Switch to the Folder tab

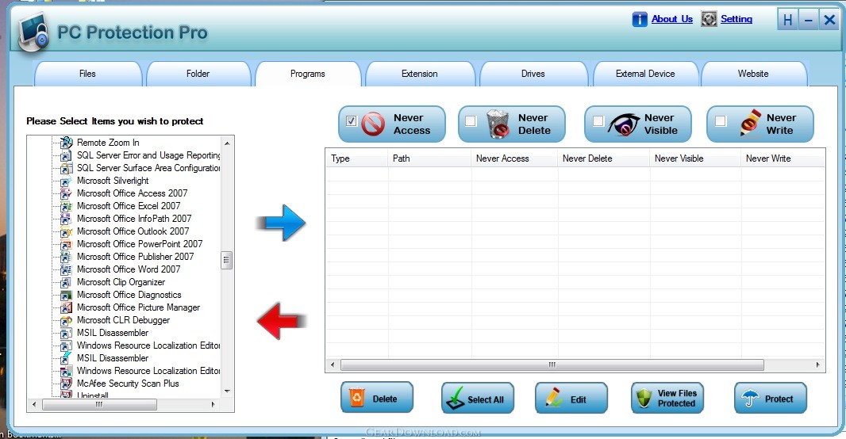click(x=198, y=74)
